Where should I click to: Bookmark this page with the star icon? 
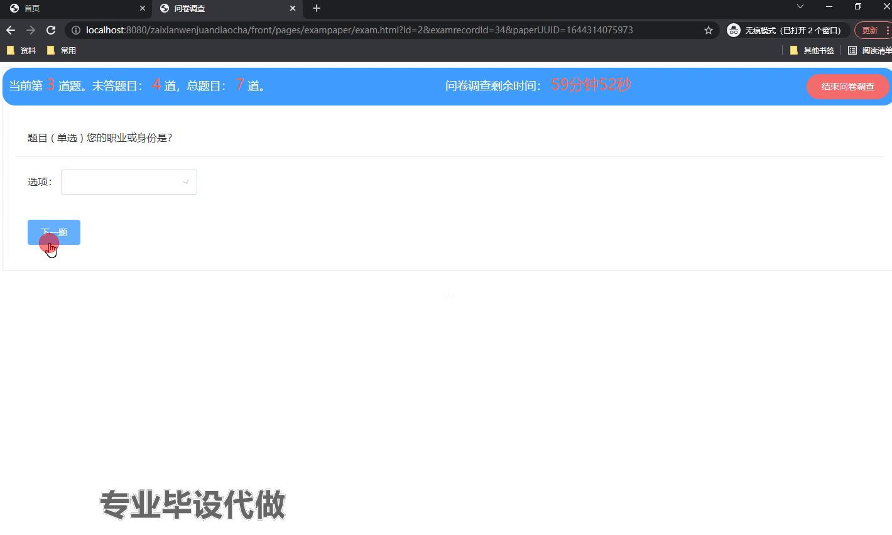[708, 30]
